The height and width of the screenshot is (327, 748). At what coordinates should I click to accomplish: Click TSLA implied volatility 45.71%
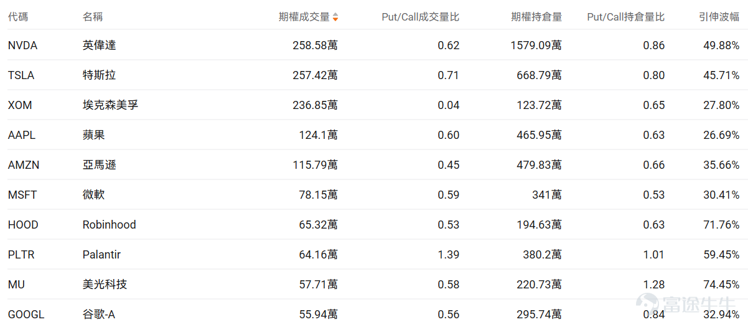tap(721, 75)
